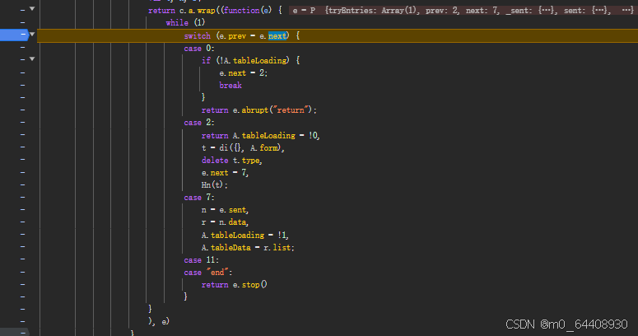Image resolution: width=638 pixels, height=336 pixels.
Task: Click the '), e)' closing line
Action: tap(159, 321)
